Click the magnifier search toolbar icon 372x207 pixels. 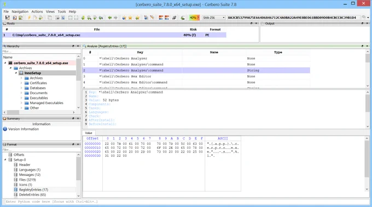click(x=89, y=17)
